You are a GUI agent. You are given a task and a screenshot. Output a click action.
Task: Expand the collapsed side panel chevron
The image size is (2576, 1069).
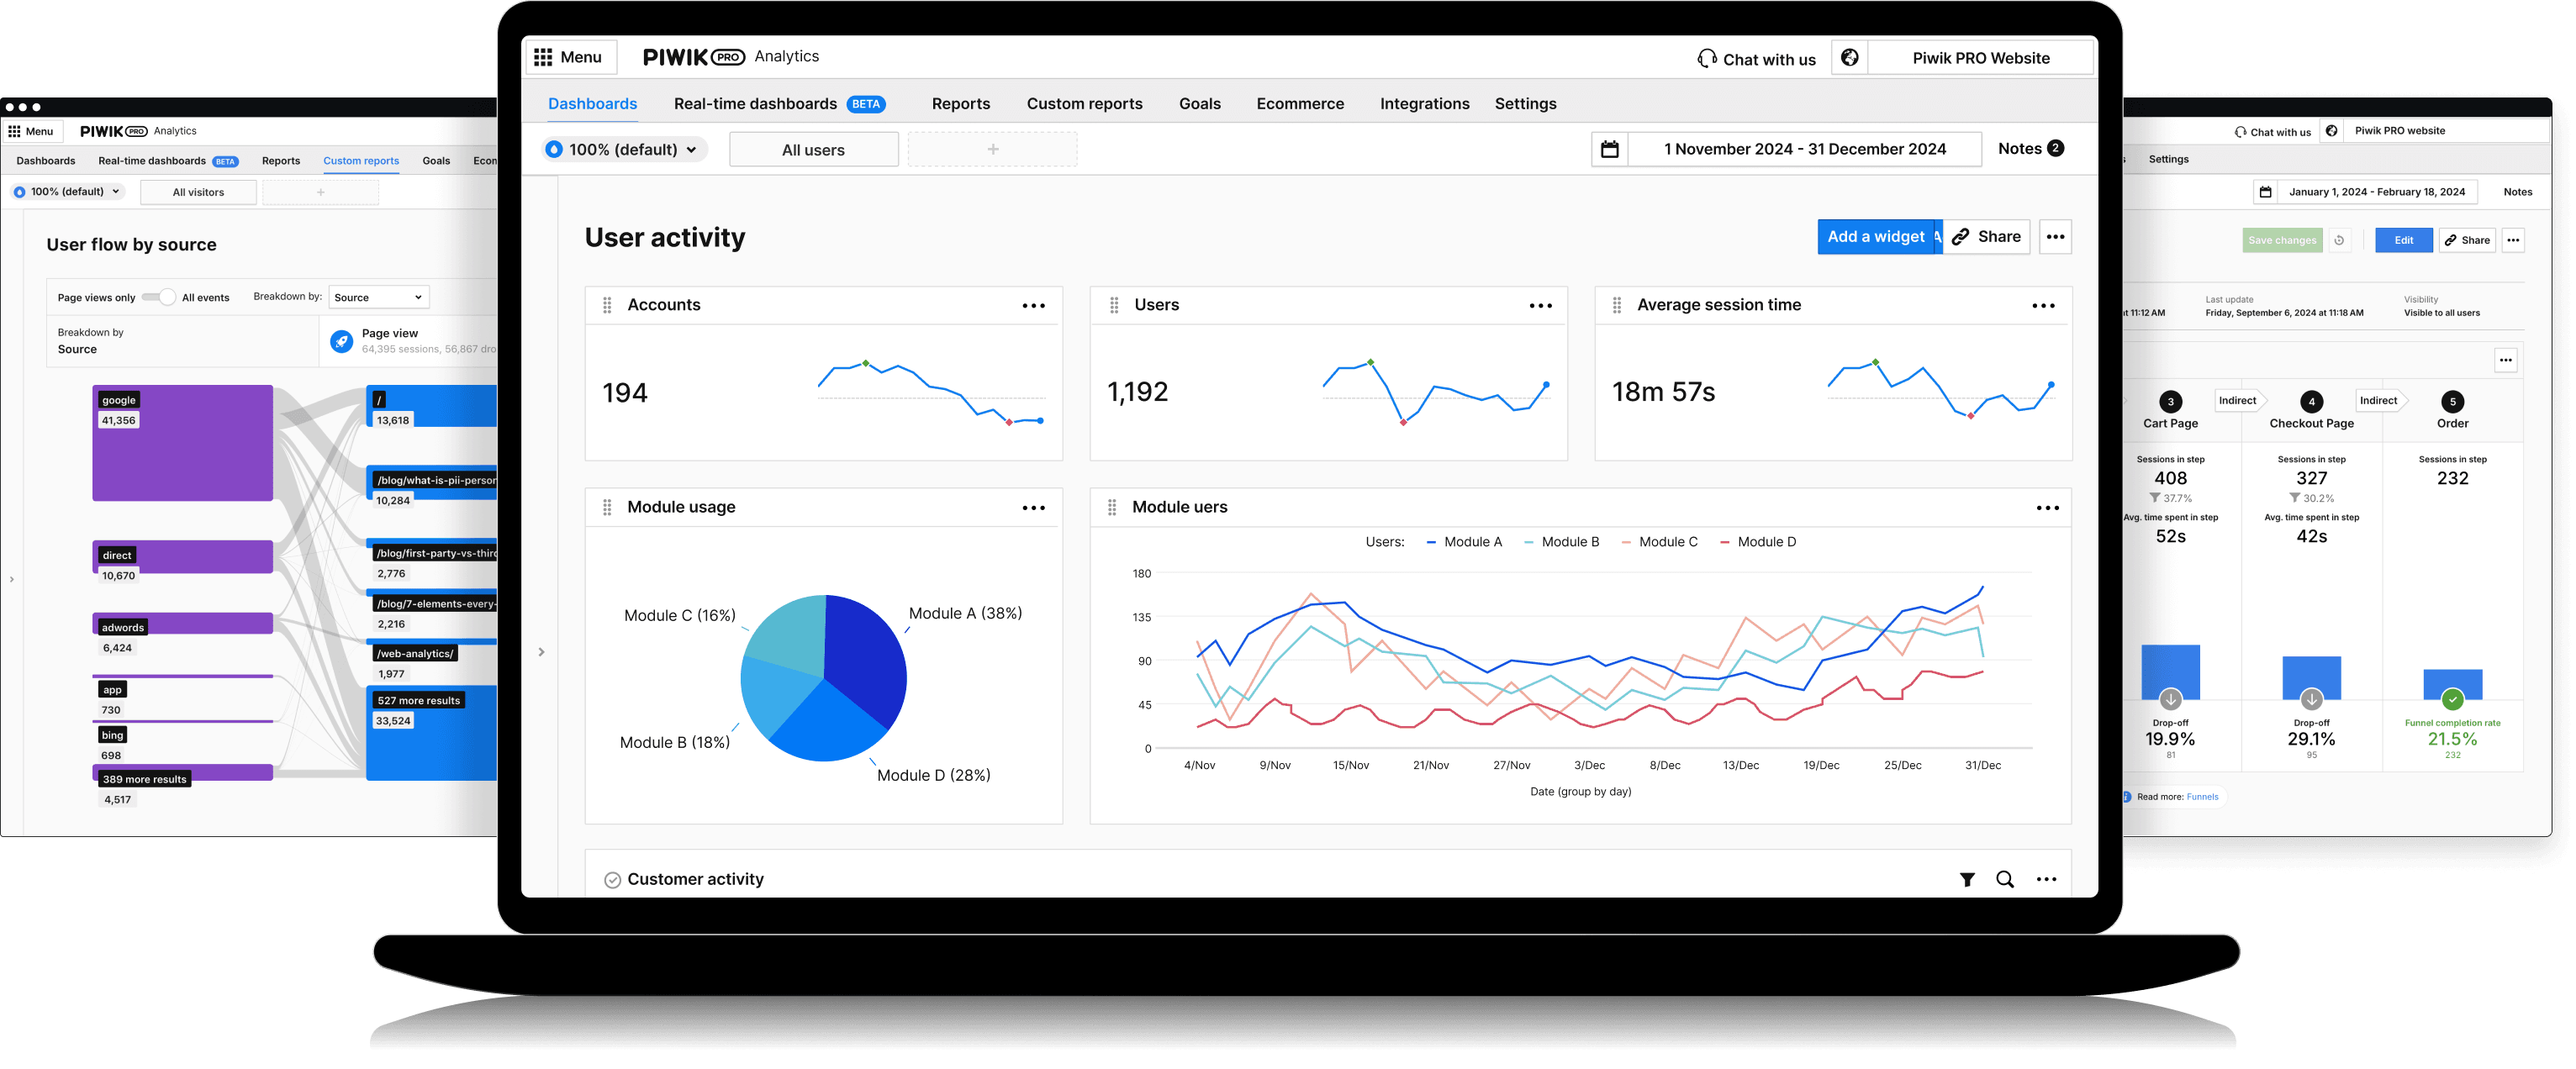pyautogui.click(x=541, y=652)
